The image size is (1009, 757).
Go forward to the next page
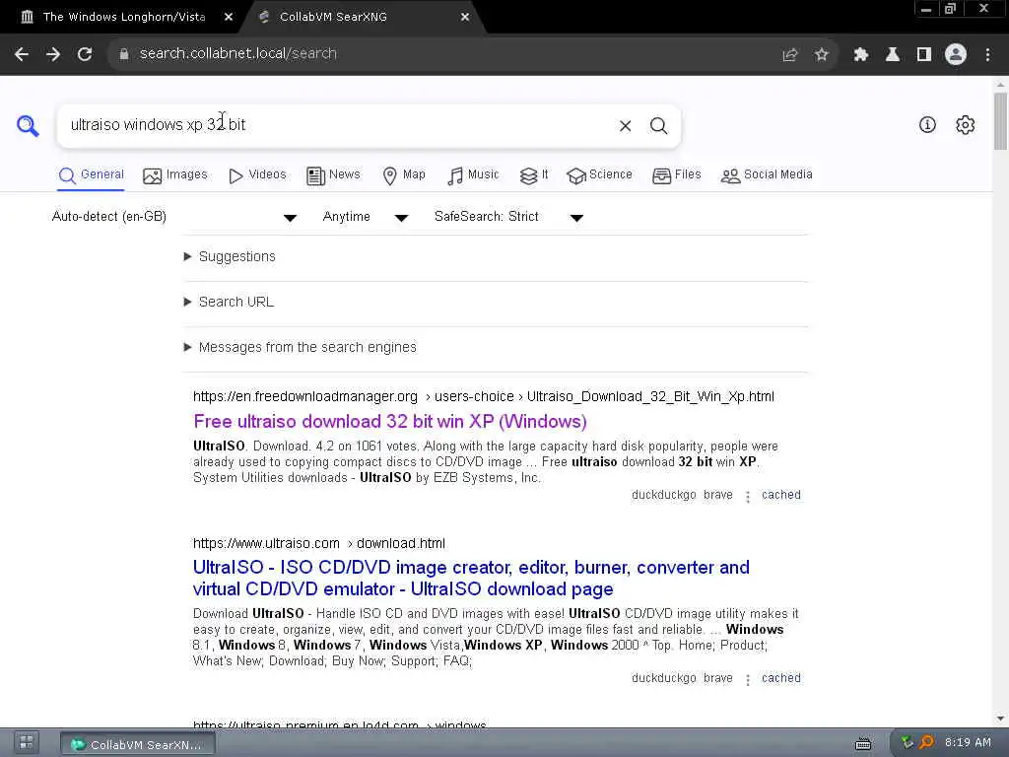pos(53,54)
